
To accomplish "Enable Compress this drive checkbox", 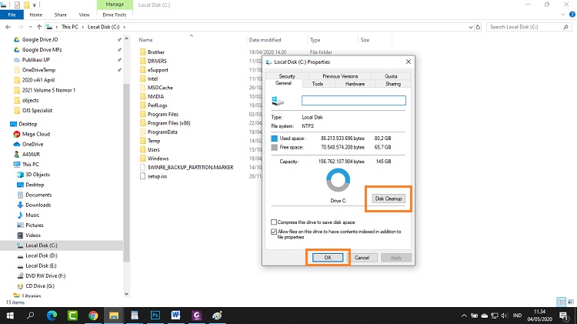I will click(x=274, y=222).
